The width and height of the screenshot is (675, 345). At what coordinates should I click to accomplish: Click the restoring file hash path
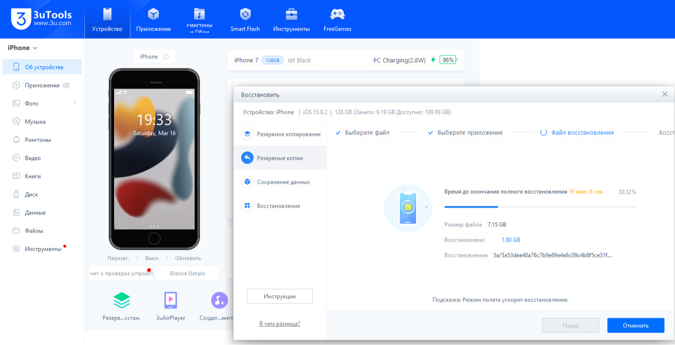point(552,255)
